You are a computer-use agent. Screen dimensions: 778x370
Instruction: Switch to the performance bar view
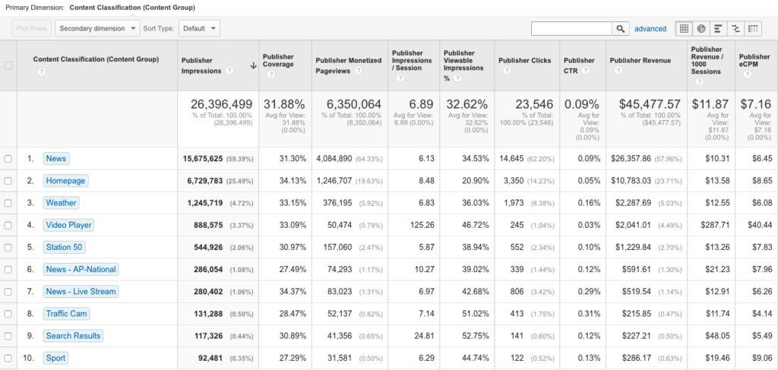pos(719,29)
